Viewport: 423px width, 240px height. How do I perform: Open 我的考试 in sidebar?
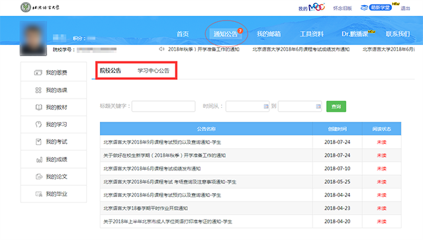pos(54,141)
